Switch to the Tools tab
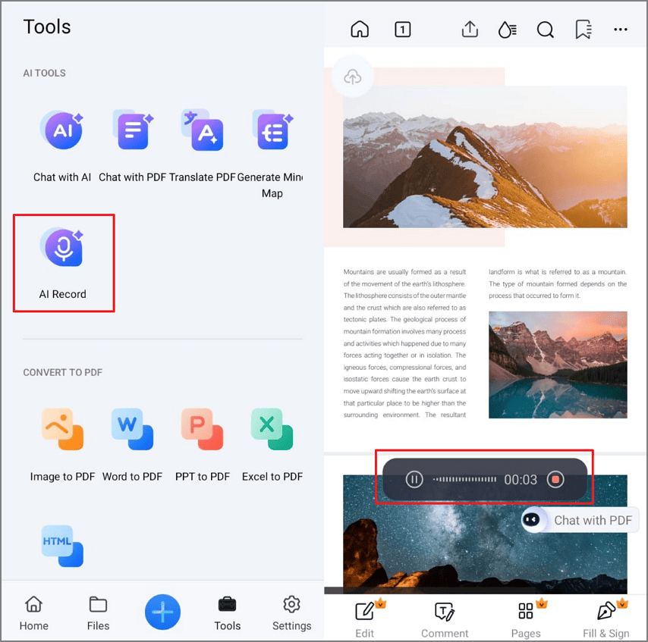 [x=228, y=613]
